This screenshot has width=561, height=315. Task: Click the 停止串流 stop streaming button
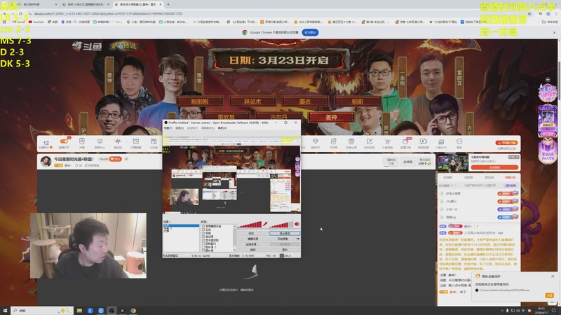285,234
